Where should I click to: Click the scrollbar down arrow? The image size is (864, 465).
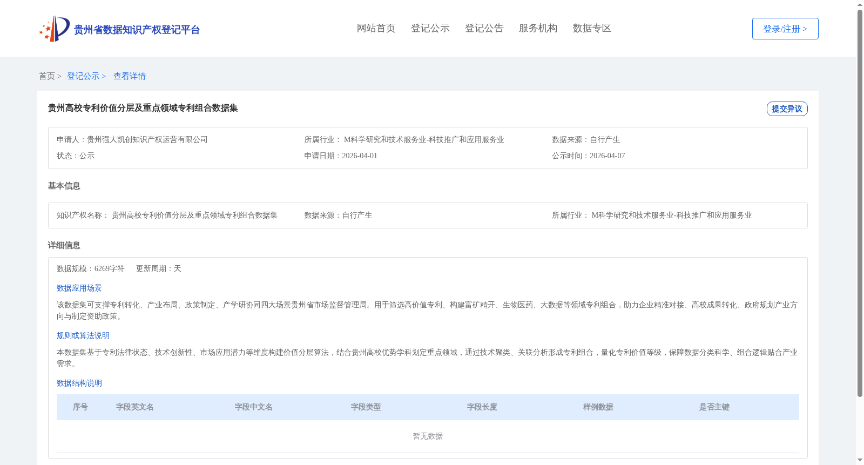[860, 461]
